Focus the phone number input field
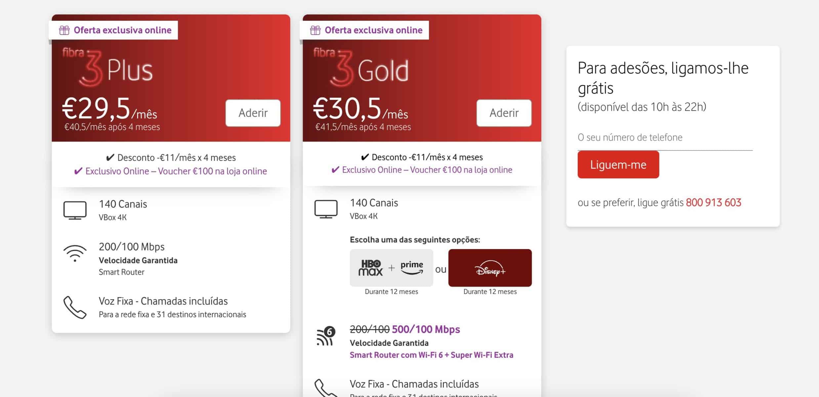The height and width of the screenshot is (397, 819). click(x=665, y=138)
